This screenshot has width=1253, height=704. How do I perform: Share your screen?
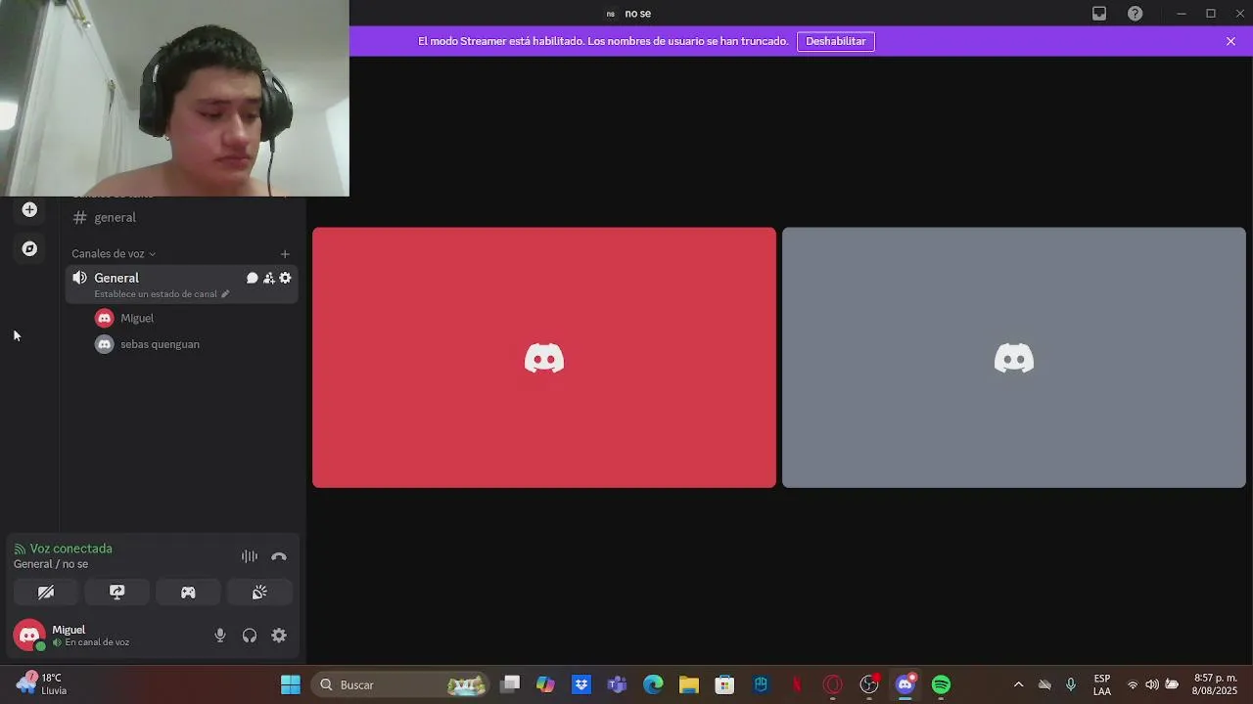pos(117,592)
